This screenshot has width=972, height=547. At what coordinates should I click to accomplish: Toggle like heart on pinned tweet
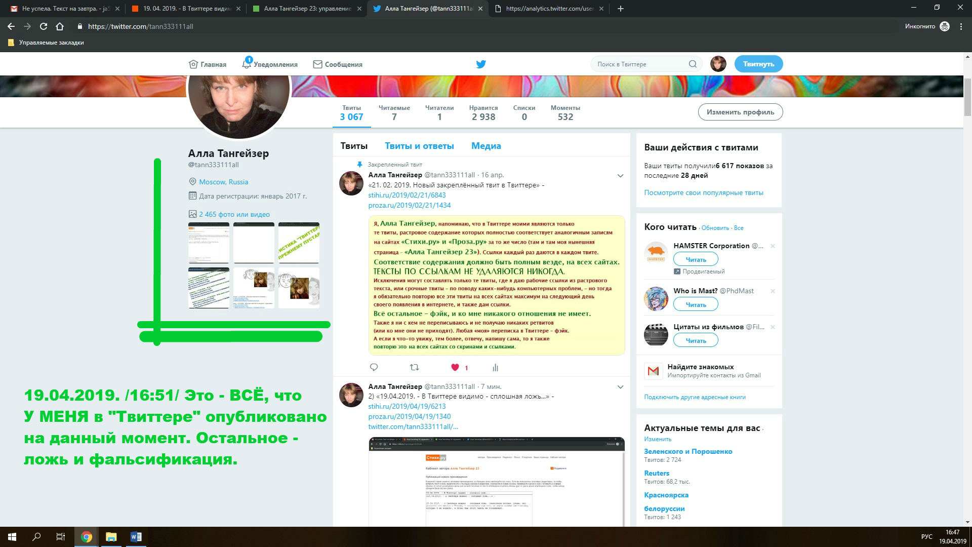click(455, 367)
